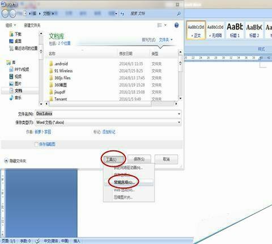Open the 图片 library icon
The image size is (272, 244).
coord(11,83)
